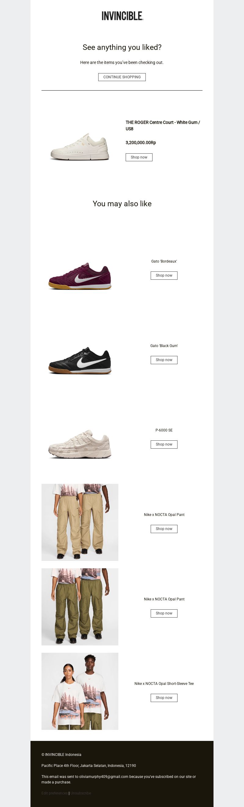Shop now for the olive NOCTA Opal Pant

(164, 613)
